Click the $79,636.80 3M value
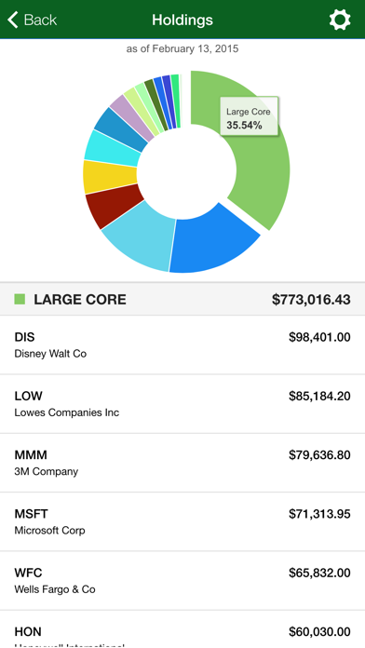Image resolution: width=365 pixels, height=648 pixels. tap(319, 455)
